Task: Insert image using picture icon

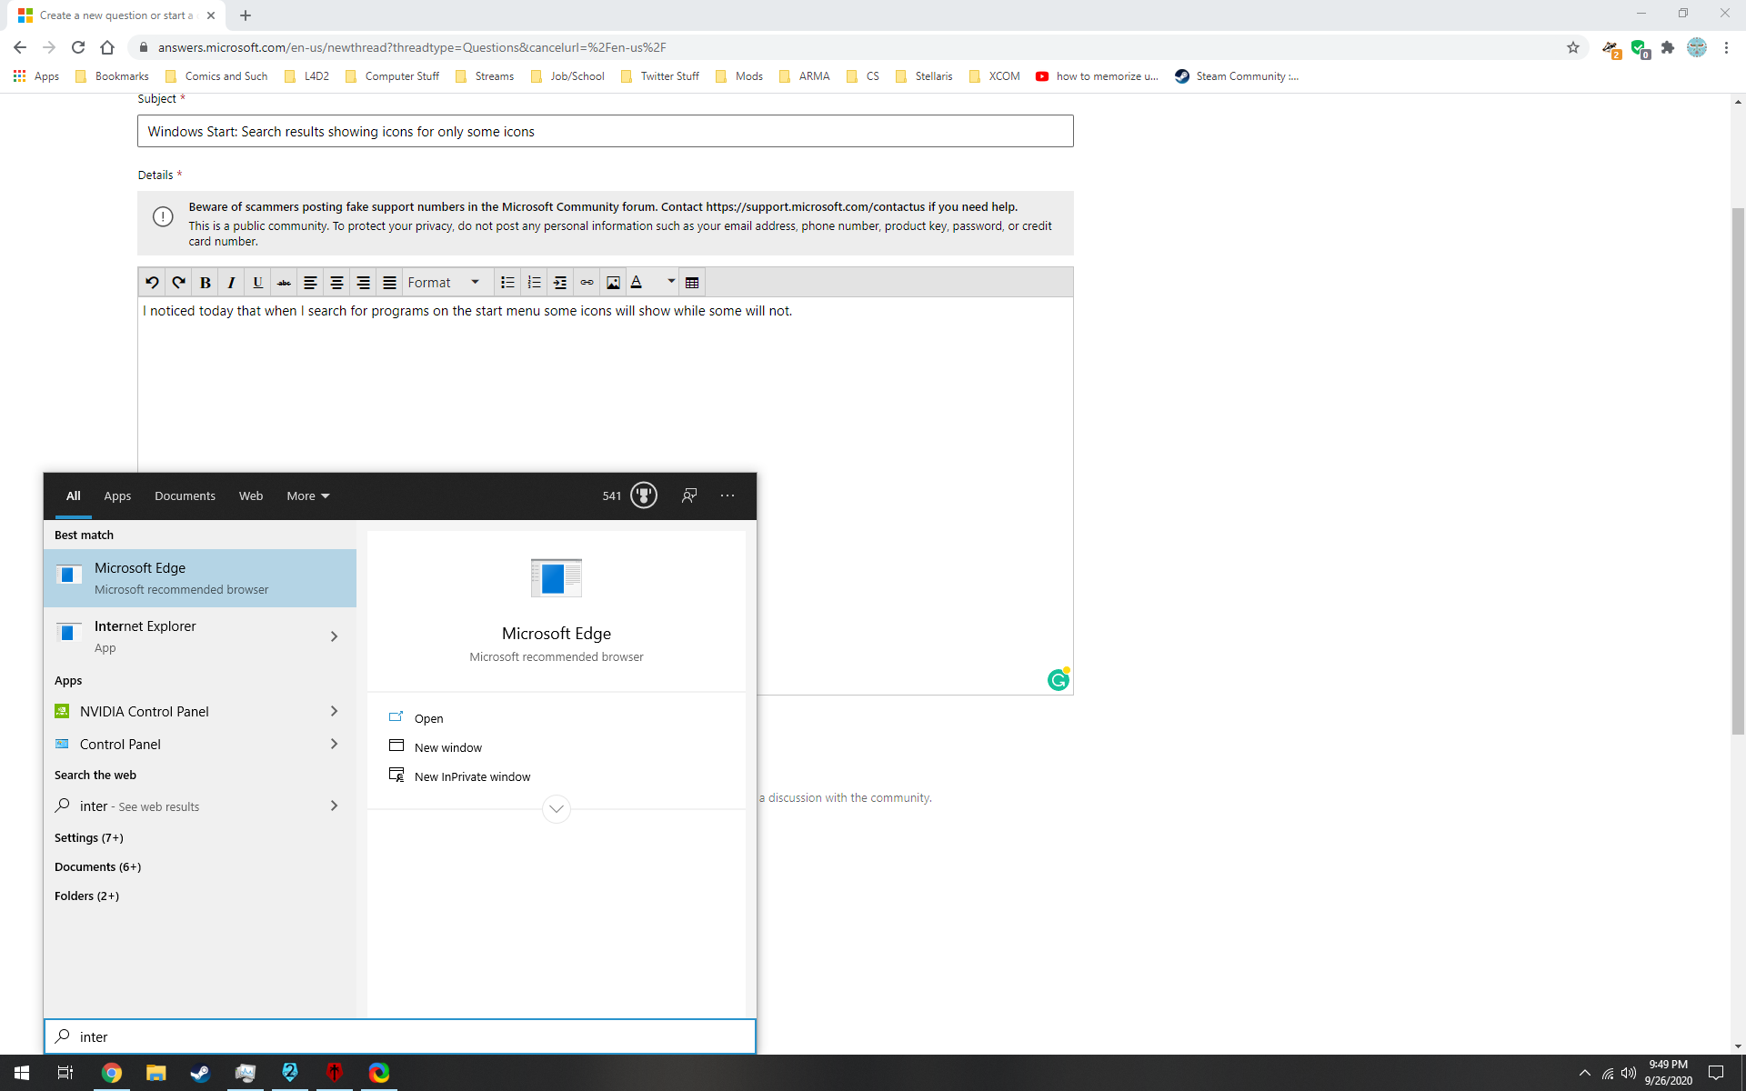Action: (x=613, y=283)
